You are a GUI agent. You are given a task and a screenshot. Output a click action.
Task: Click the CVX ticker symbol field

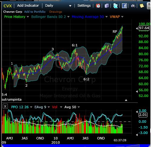(x=8, y=6)
